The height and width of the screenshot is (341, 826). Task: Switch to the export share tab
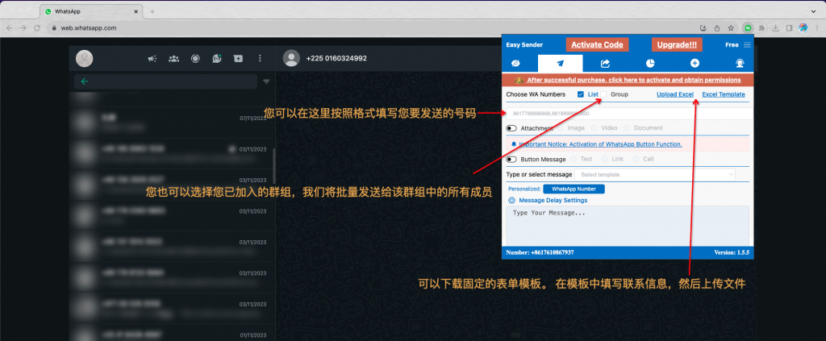[x=606, y=64]
